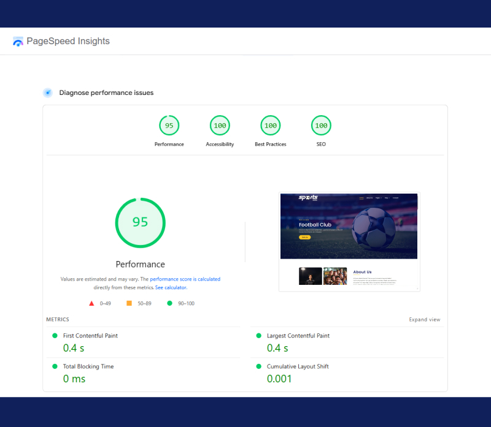Click the orange square 50–89 legend icon
The height and width of the screenshot is (427, 491).
(x=129, y=303)
